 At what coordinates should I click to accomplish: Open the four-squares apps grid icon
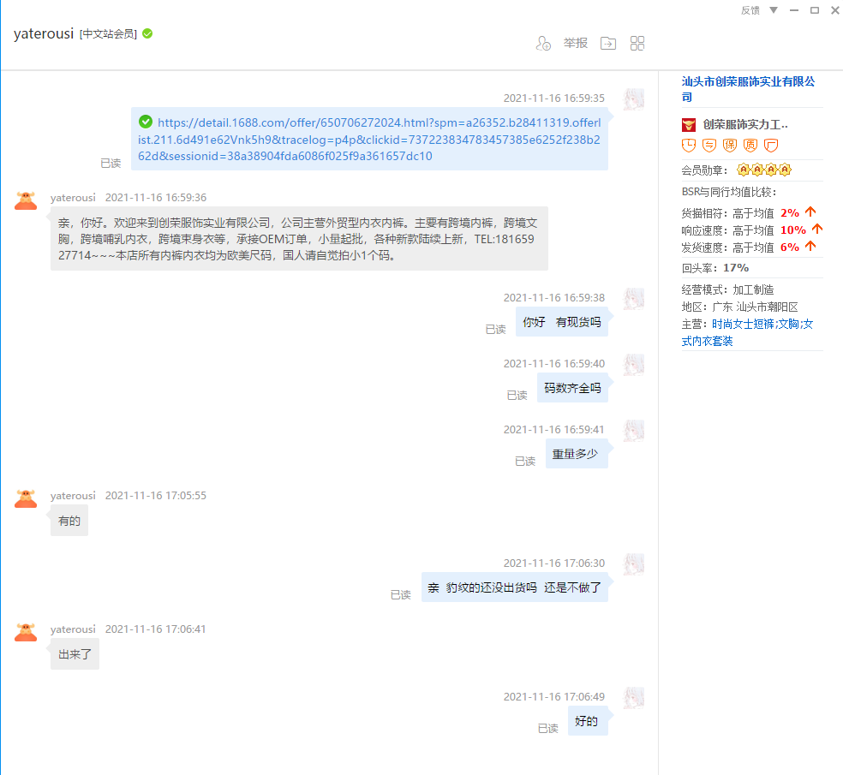637,44
